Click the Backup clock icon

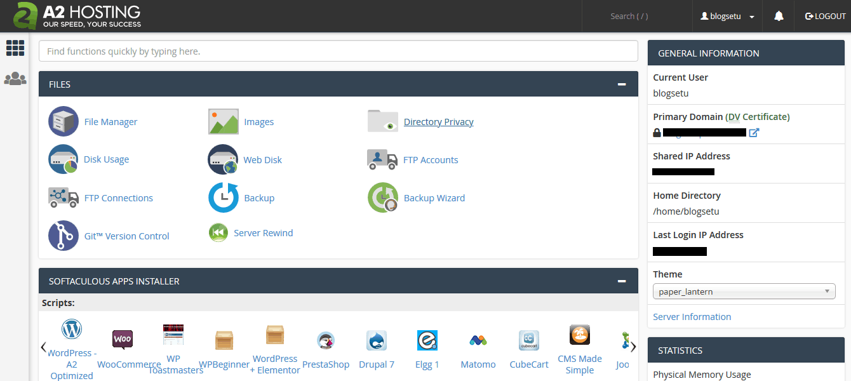pos(224,197)
